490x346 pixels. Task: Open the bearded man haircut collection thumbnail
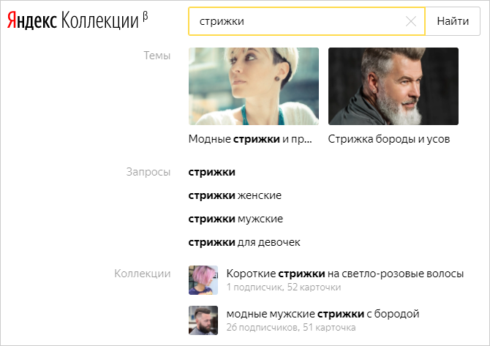click(203, 320)
